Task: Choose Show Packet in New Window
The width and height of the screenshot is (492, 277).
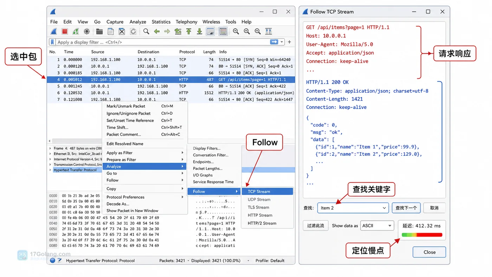Action: click(x=145, y=211)
